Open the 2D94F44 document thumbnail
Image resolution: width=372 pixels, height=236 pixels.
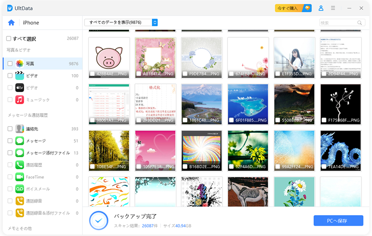tap(341, 58)
